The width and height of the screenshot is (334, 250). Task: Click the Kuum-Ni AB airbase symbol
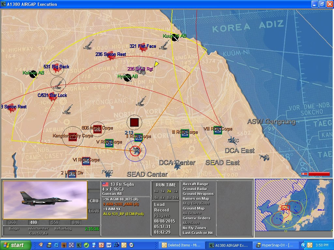pos(175,38)
